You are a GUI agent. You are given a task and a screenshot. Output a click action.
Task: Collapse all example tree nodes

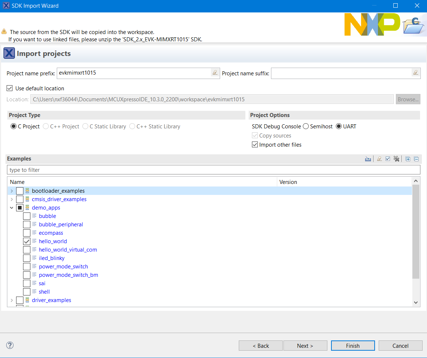pyautogui.click(x=416, y=159)
